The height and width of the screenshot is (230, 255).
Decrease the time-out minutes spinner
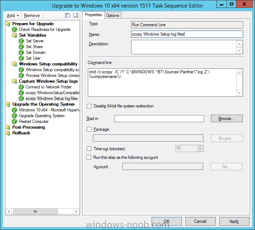coord(200,150)
